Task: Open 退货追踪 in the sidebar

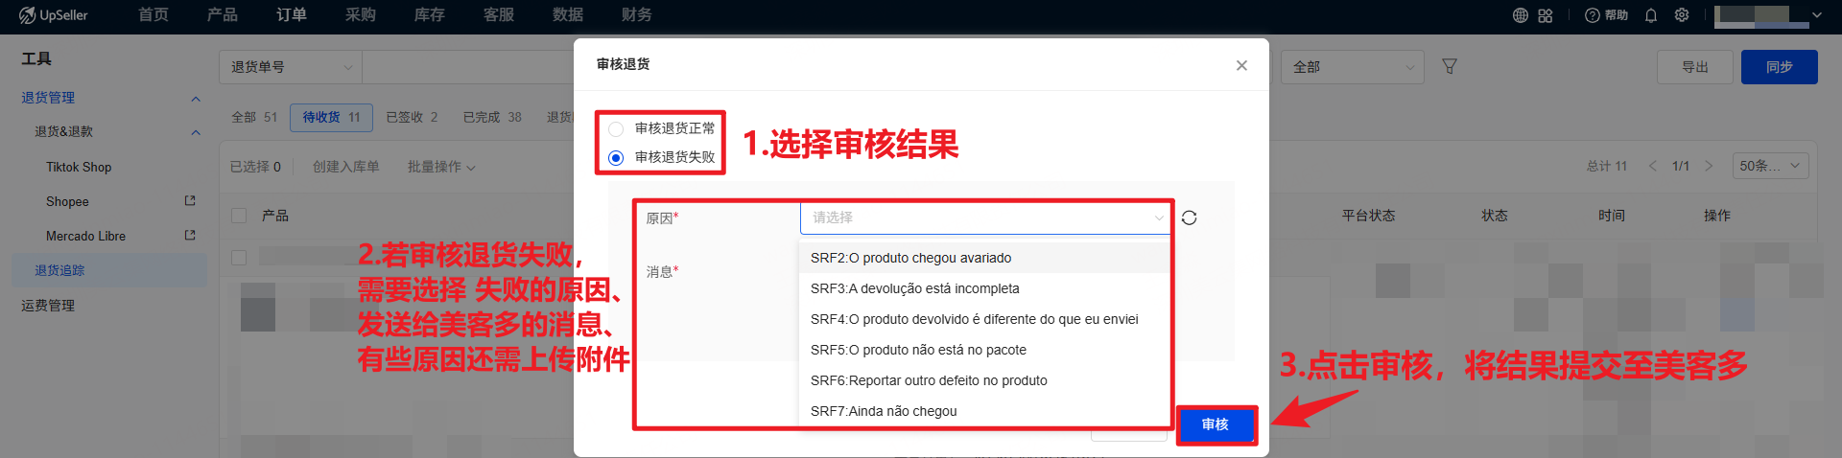Action: coord(59,270)
